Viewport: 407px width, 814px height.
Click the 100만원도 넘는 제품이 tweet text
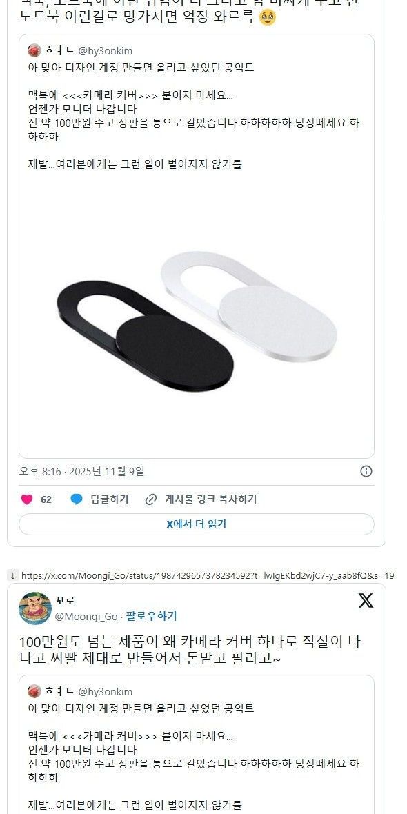(190, 650)
